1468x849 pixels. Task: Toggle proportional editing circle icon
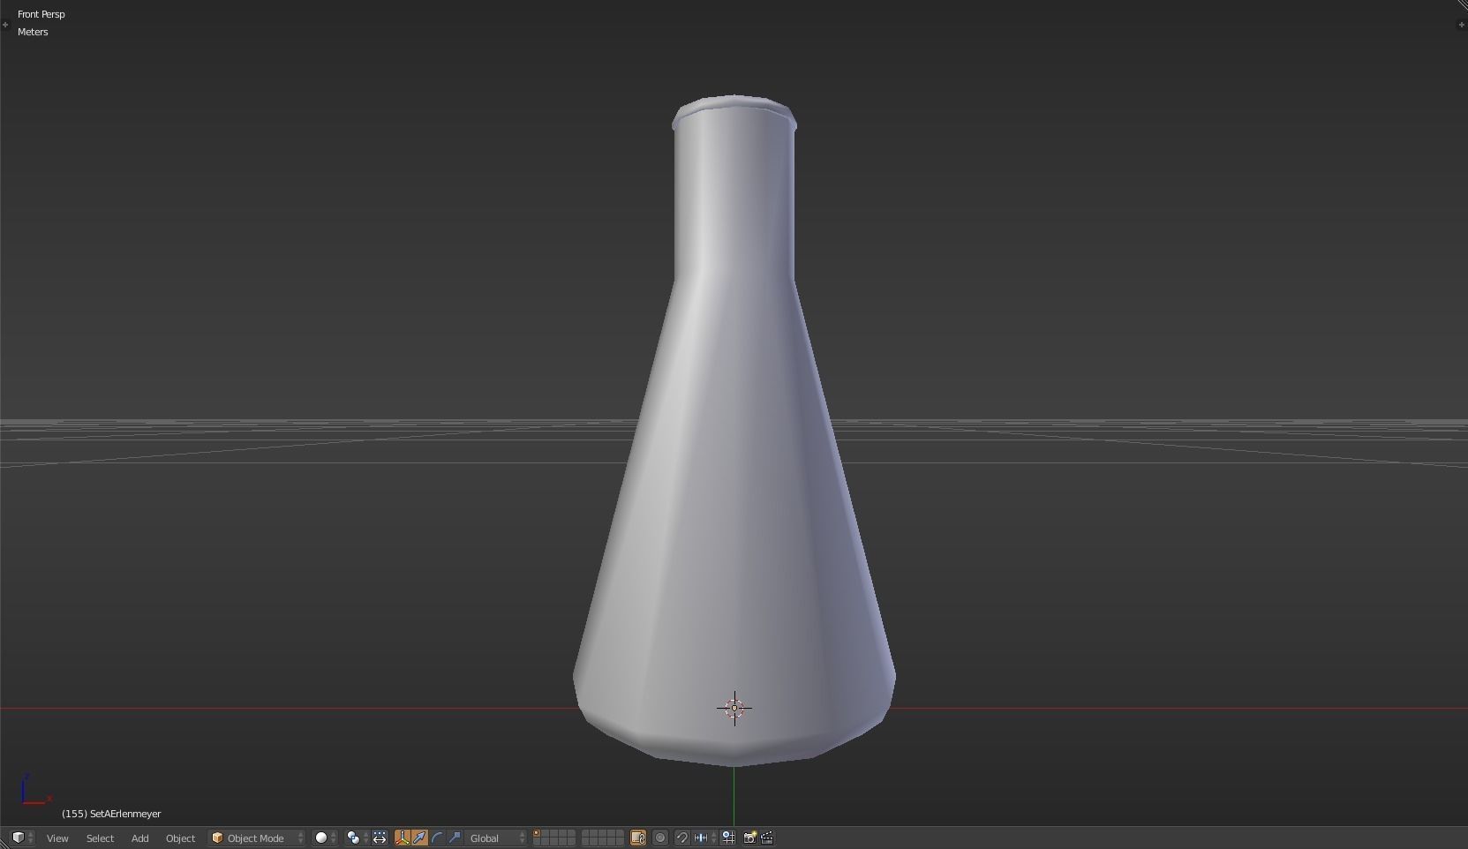[660, 838]
